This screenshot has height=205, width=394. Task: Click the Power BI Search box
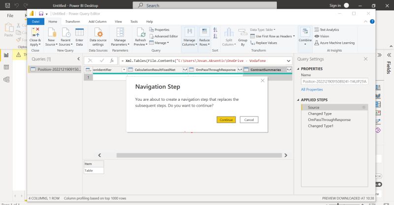tap(204, 5)
